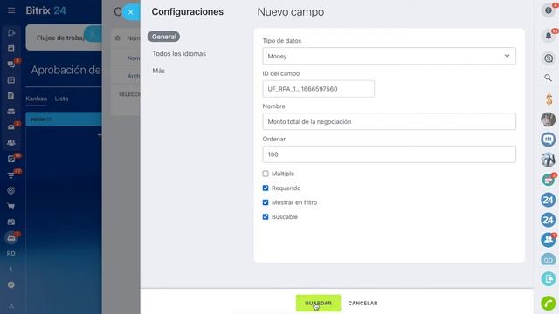Open notifications bell icon on right panel

click(549, 36)
